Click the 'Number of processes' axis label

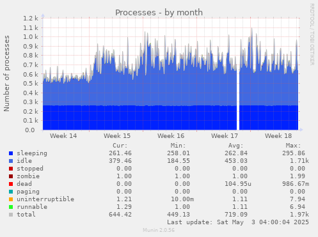(x=6, y=73)
